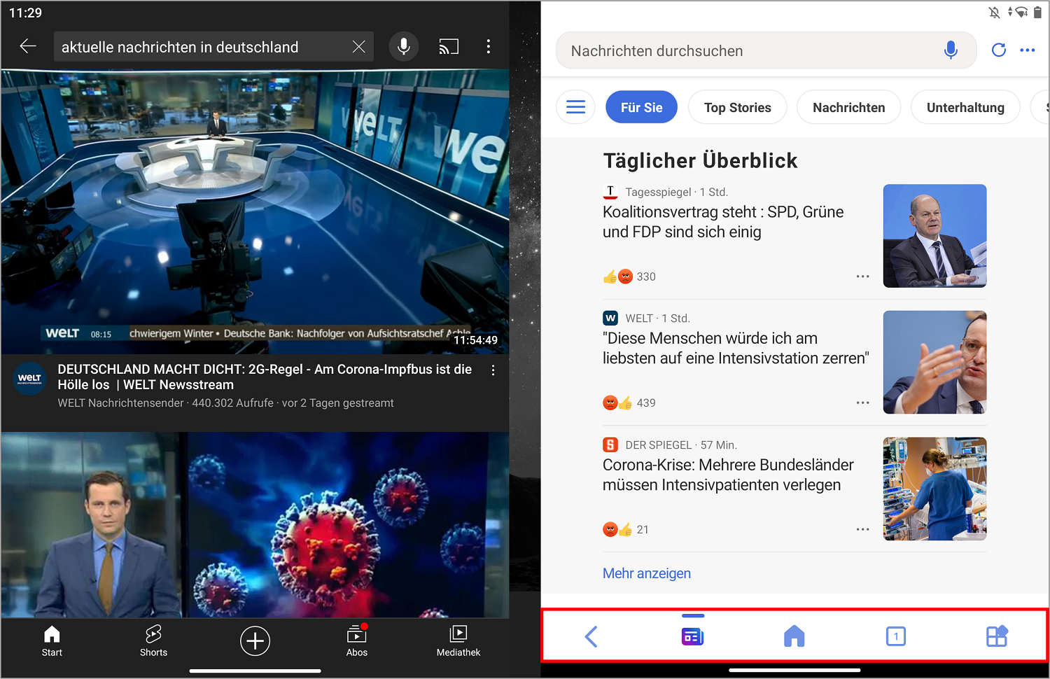Open the "Diese Menschen würde ich" WELT article
Screen dimensions: 1050x679
736,349
